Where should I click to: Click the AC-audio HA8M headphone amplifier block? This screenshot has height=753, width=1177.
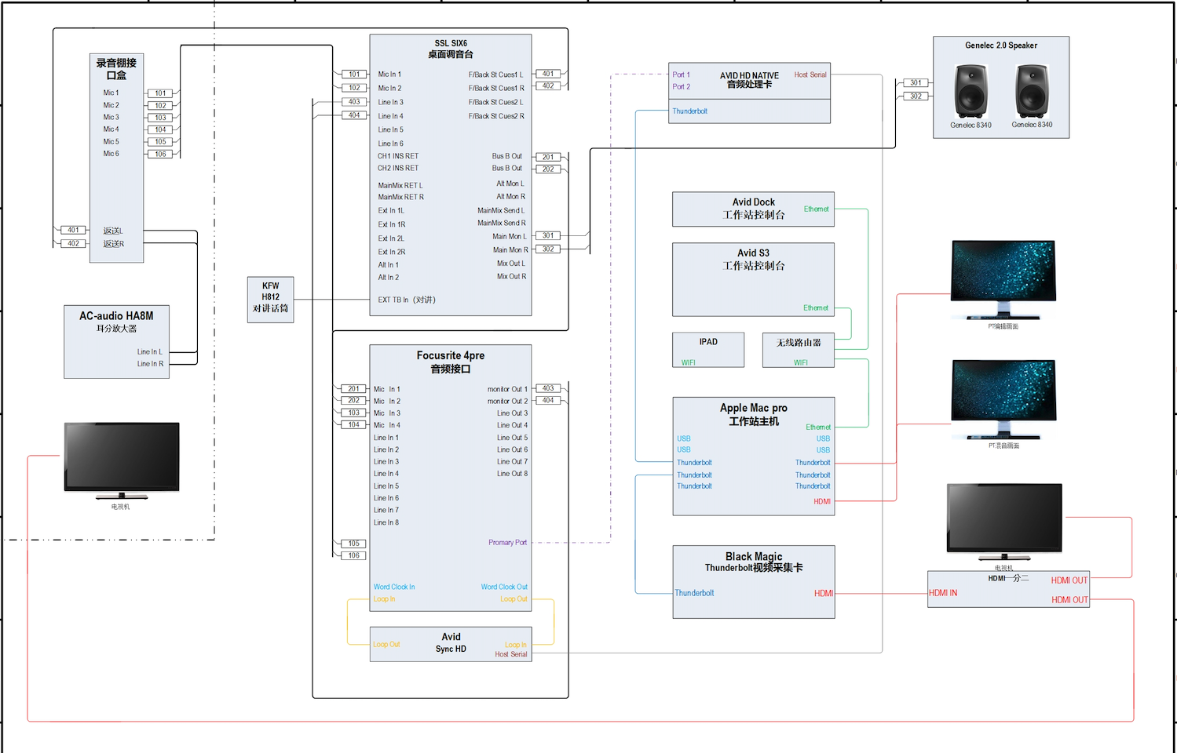coord(116,340)
